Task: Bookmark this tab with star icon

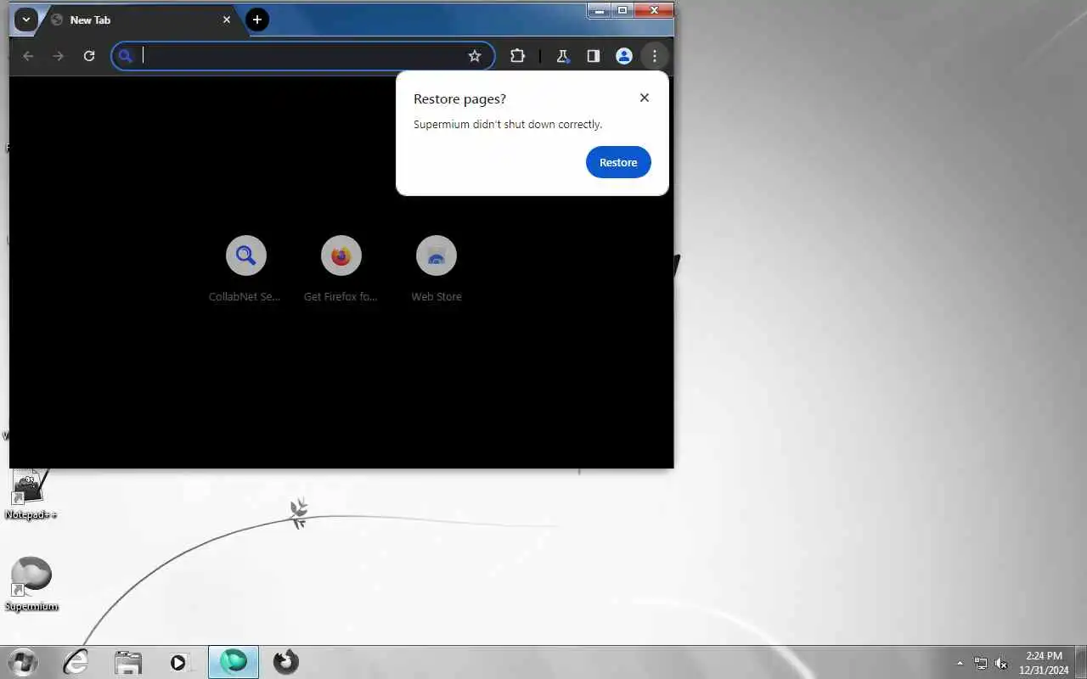Action: tap(475, 56)
